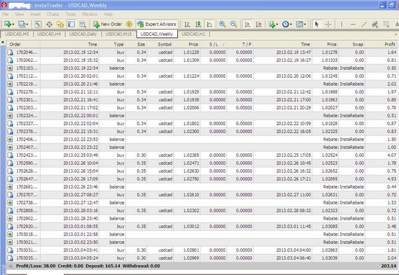Select the trendline drawing tool
This screenshot has height=275, width=399.
[x=364, y=24]
